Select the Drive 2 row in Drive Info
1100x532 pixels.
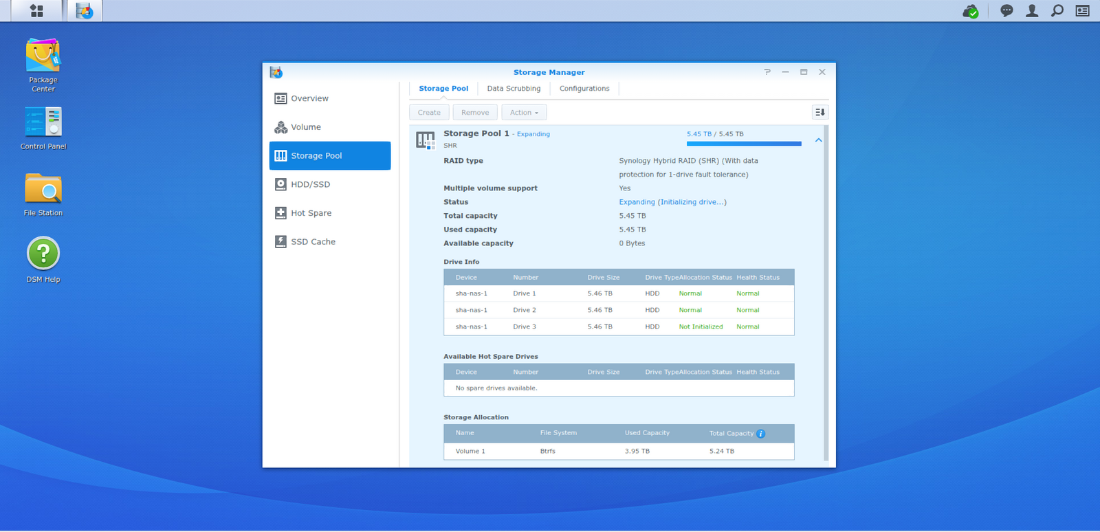[x=619, y=310]
